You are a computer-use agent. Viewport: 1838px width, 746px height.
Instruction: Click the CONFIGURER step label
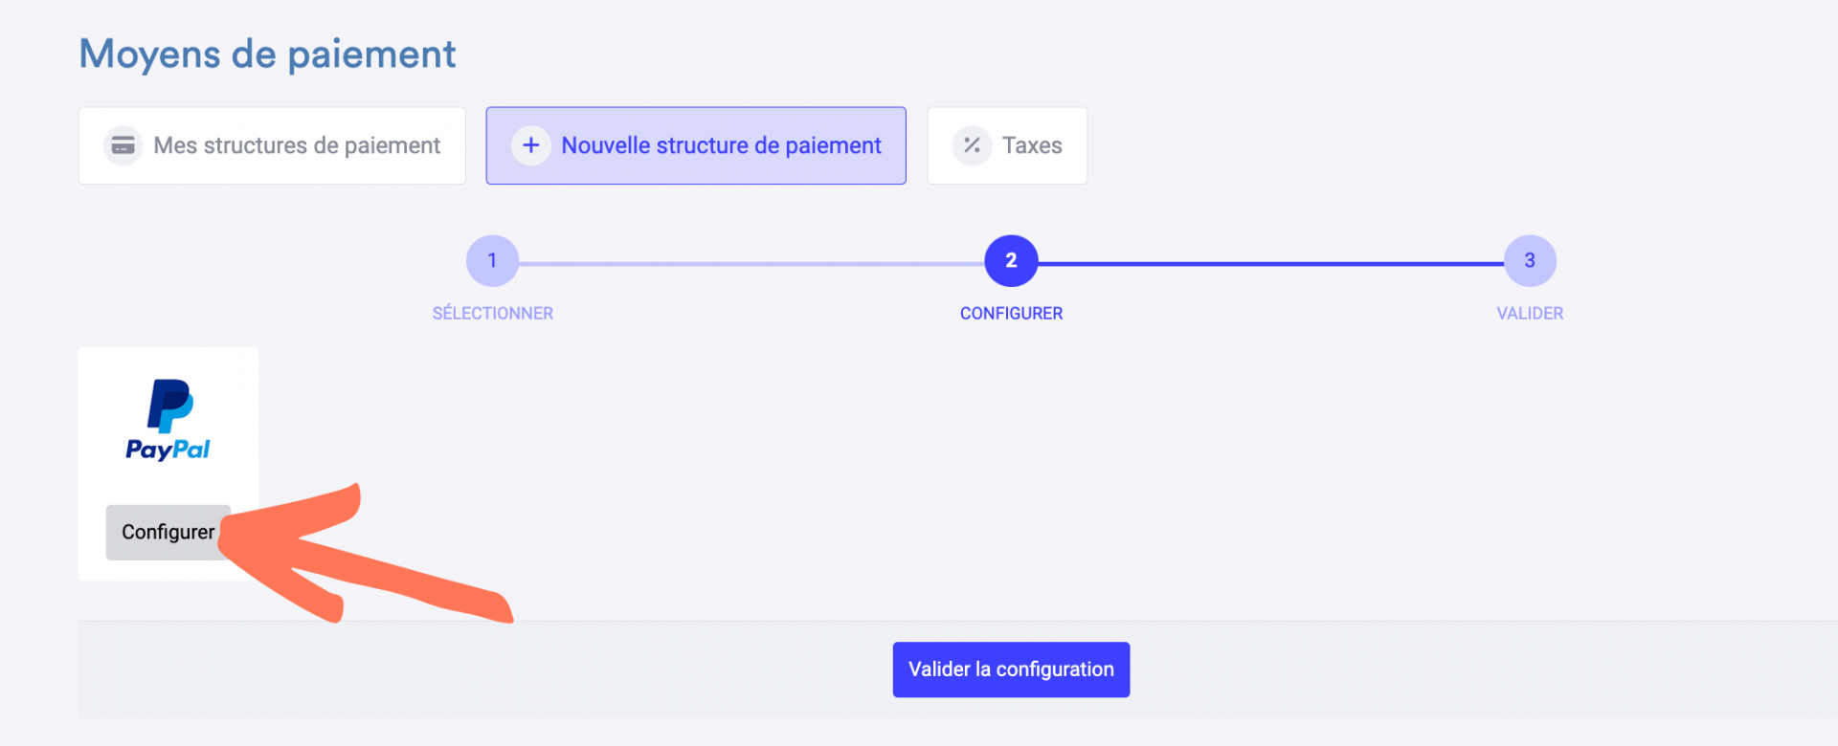(x=1011, y=314)
